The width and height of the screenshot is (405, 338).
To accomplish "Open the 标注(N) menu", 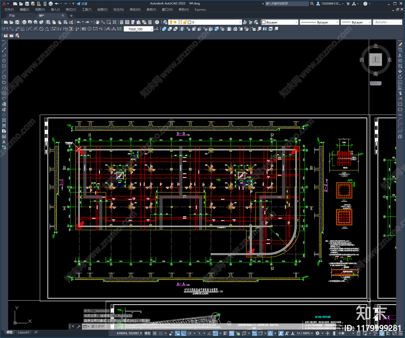I will [x=118, y=10].
